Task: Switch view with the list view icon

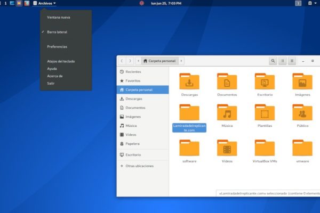Action: tap(283, 61)
